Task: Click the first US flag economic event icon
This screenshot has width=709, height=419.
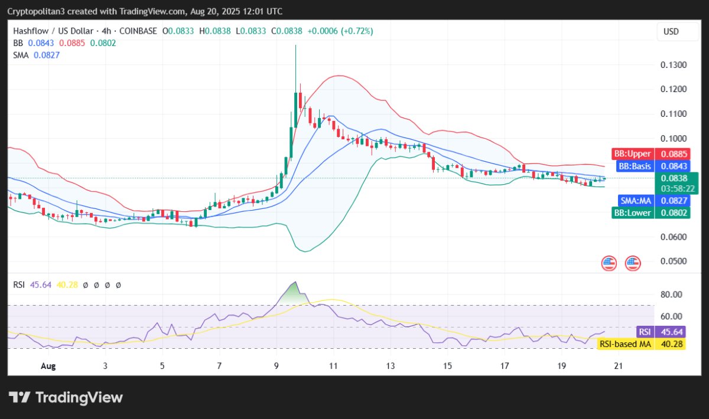Action: tap(608, 263)
